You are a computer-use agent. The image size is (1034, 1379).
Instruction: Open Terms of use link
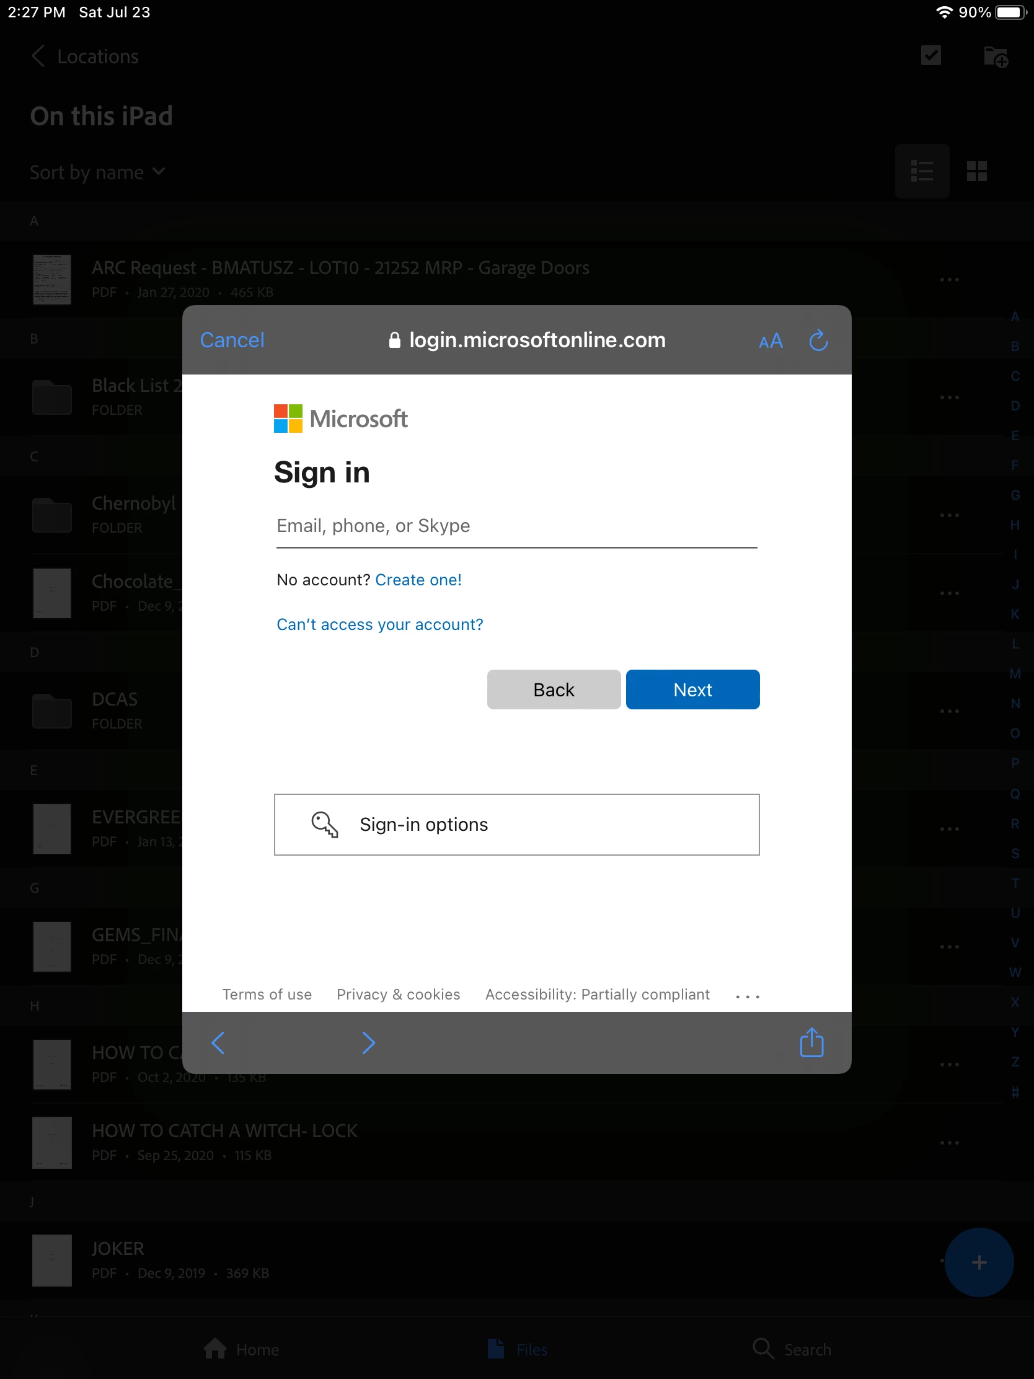[267, 995]
